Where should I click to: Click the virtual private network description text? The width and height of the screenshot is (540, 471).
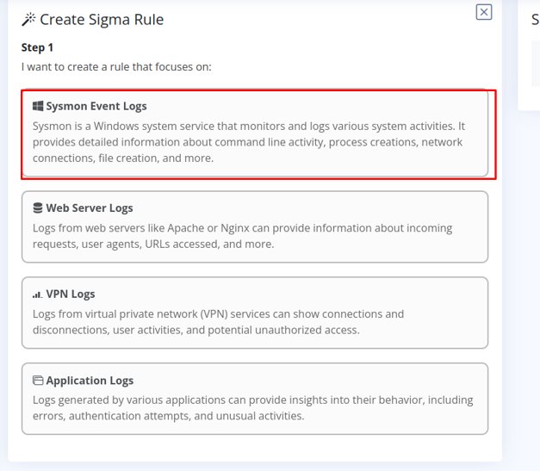click(219, 322)
